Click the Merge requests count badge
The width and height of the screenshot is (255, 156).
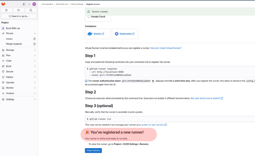(34, 44)
